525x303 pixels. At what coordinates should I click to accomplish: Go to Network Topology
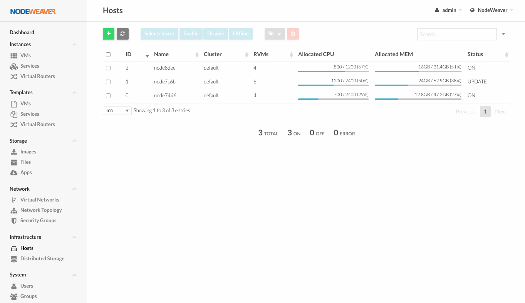(x=41, y=210)
